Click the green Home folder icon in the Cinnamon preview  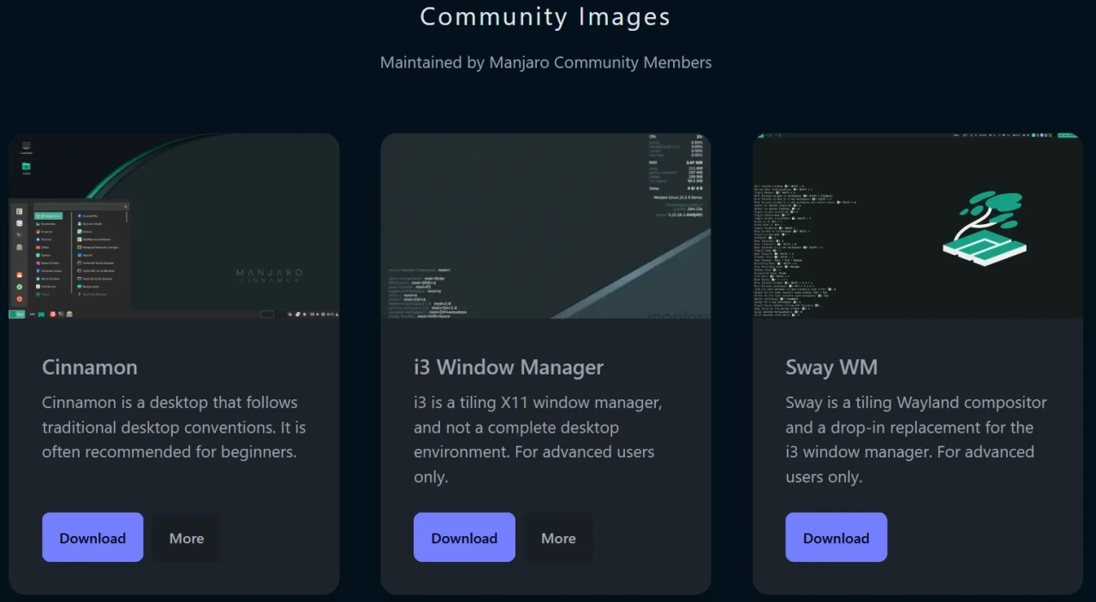coord(27,168)
